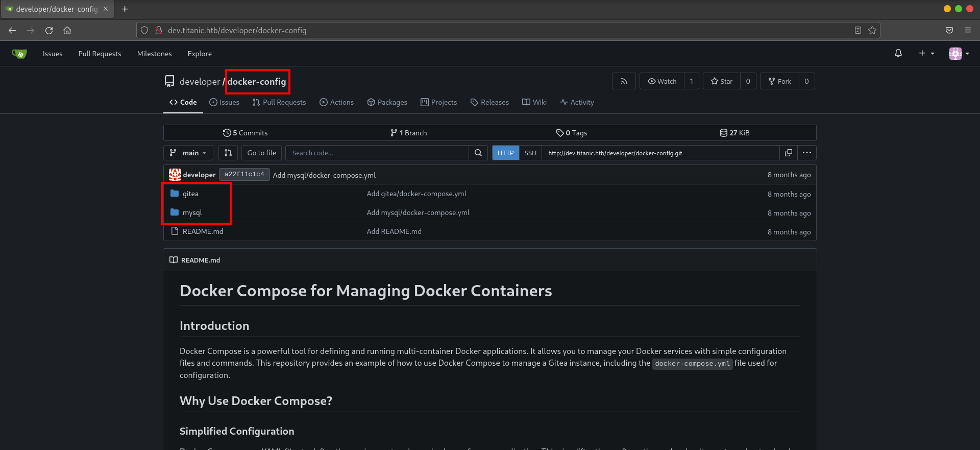
Task: Click the Gitea logo home icon
Action: coord(19,54)
